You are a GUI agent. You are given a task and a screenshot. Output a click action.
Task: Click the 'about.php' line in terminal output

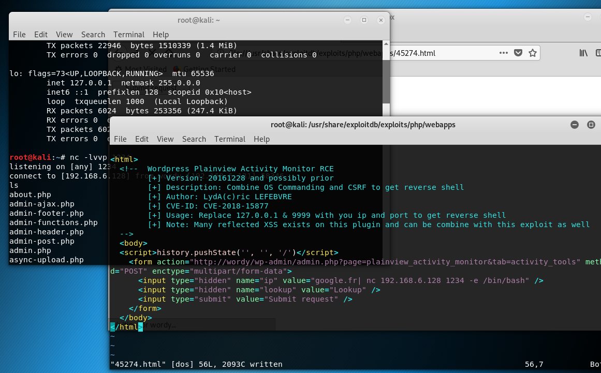click(x=30, y=195)
